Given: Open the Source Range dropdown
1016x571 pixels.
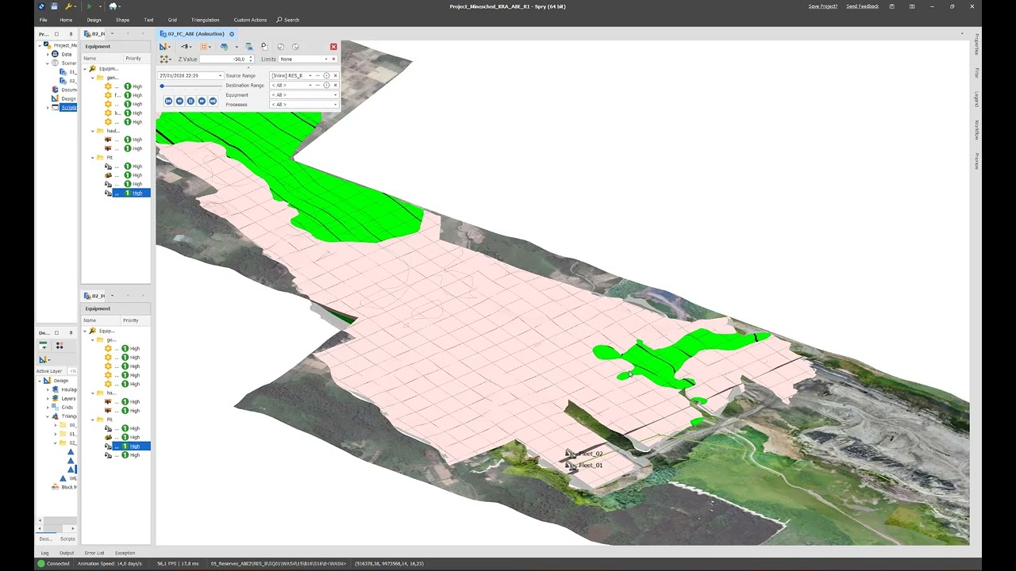Looking at the screenshot, I should click(310, 75).
